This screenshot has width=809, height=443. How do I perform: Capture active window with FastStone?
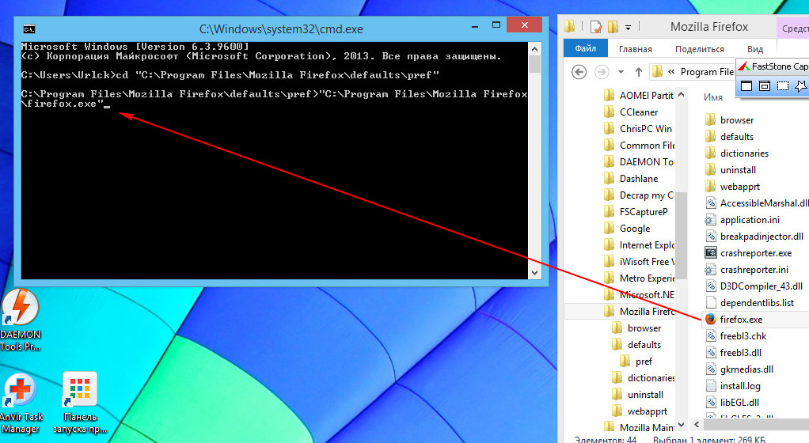pyautogui.click(x=746, y=85)
